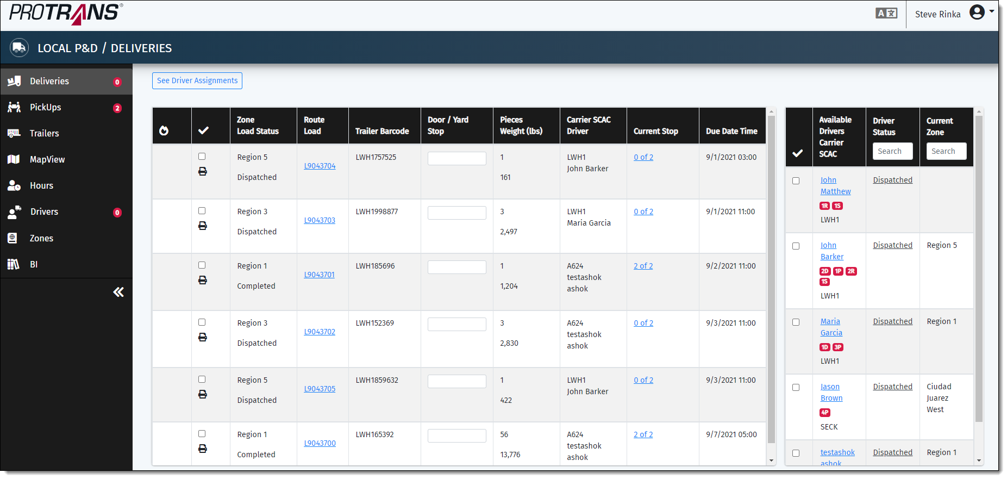Viewport: 1007px width, 479px height.
Task: Tick the checkbox for driver Jason Brown
Action: pos(796,388)
